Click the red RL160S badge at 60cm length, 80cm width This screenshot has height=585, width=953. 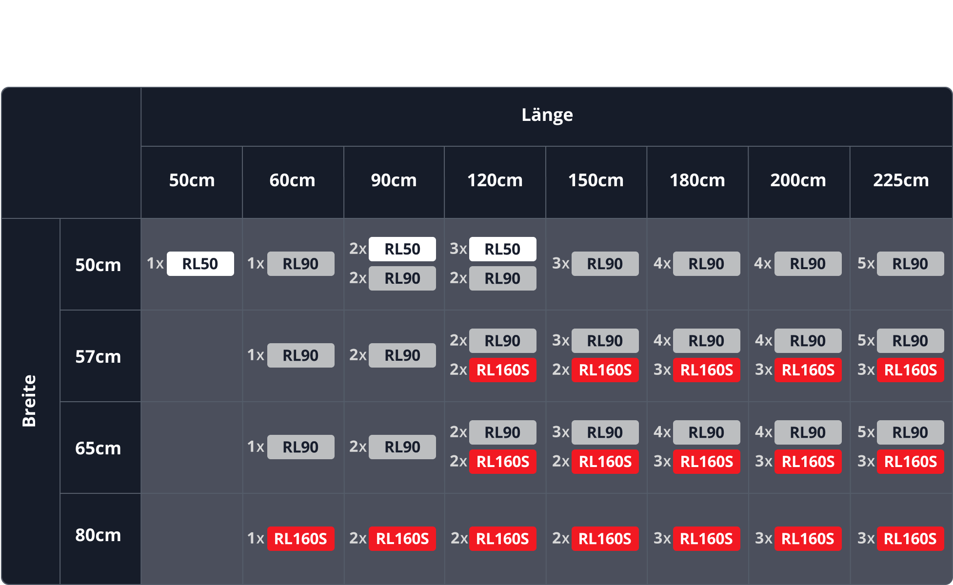(300, 539)
